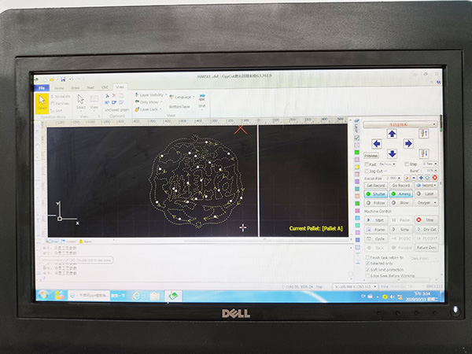472x354 pixels.
Task: Click the Preview button
Action: 371,156
